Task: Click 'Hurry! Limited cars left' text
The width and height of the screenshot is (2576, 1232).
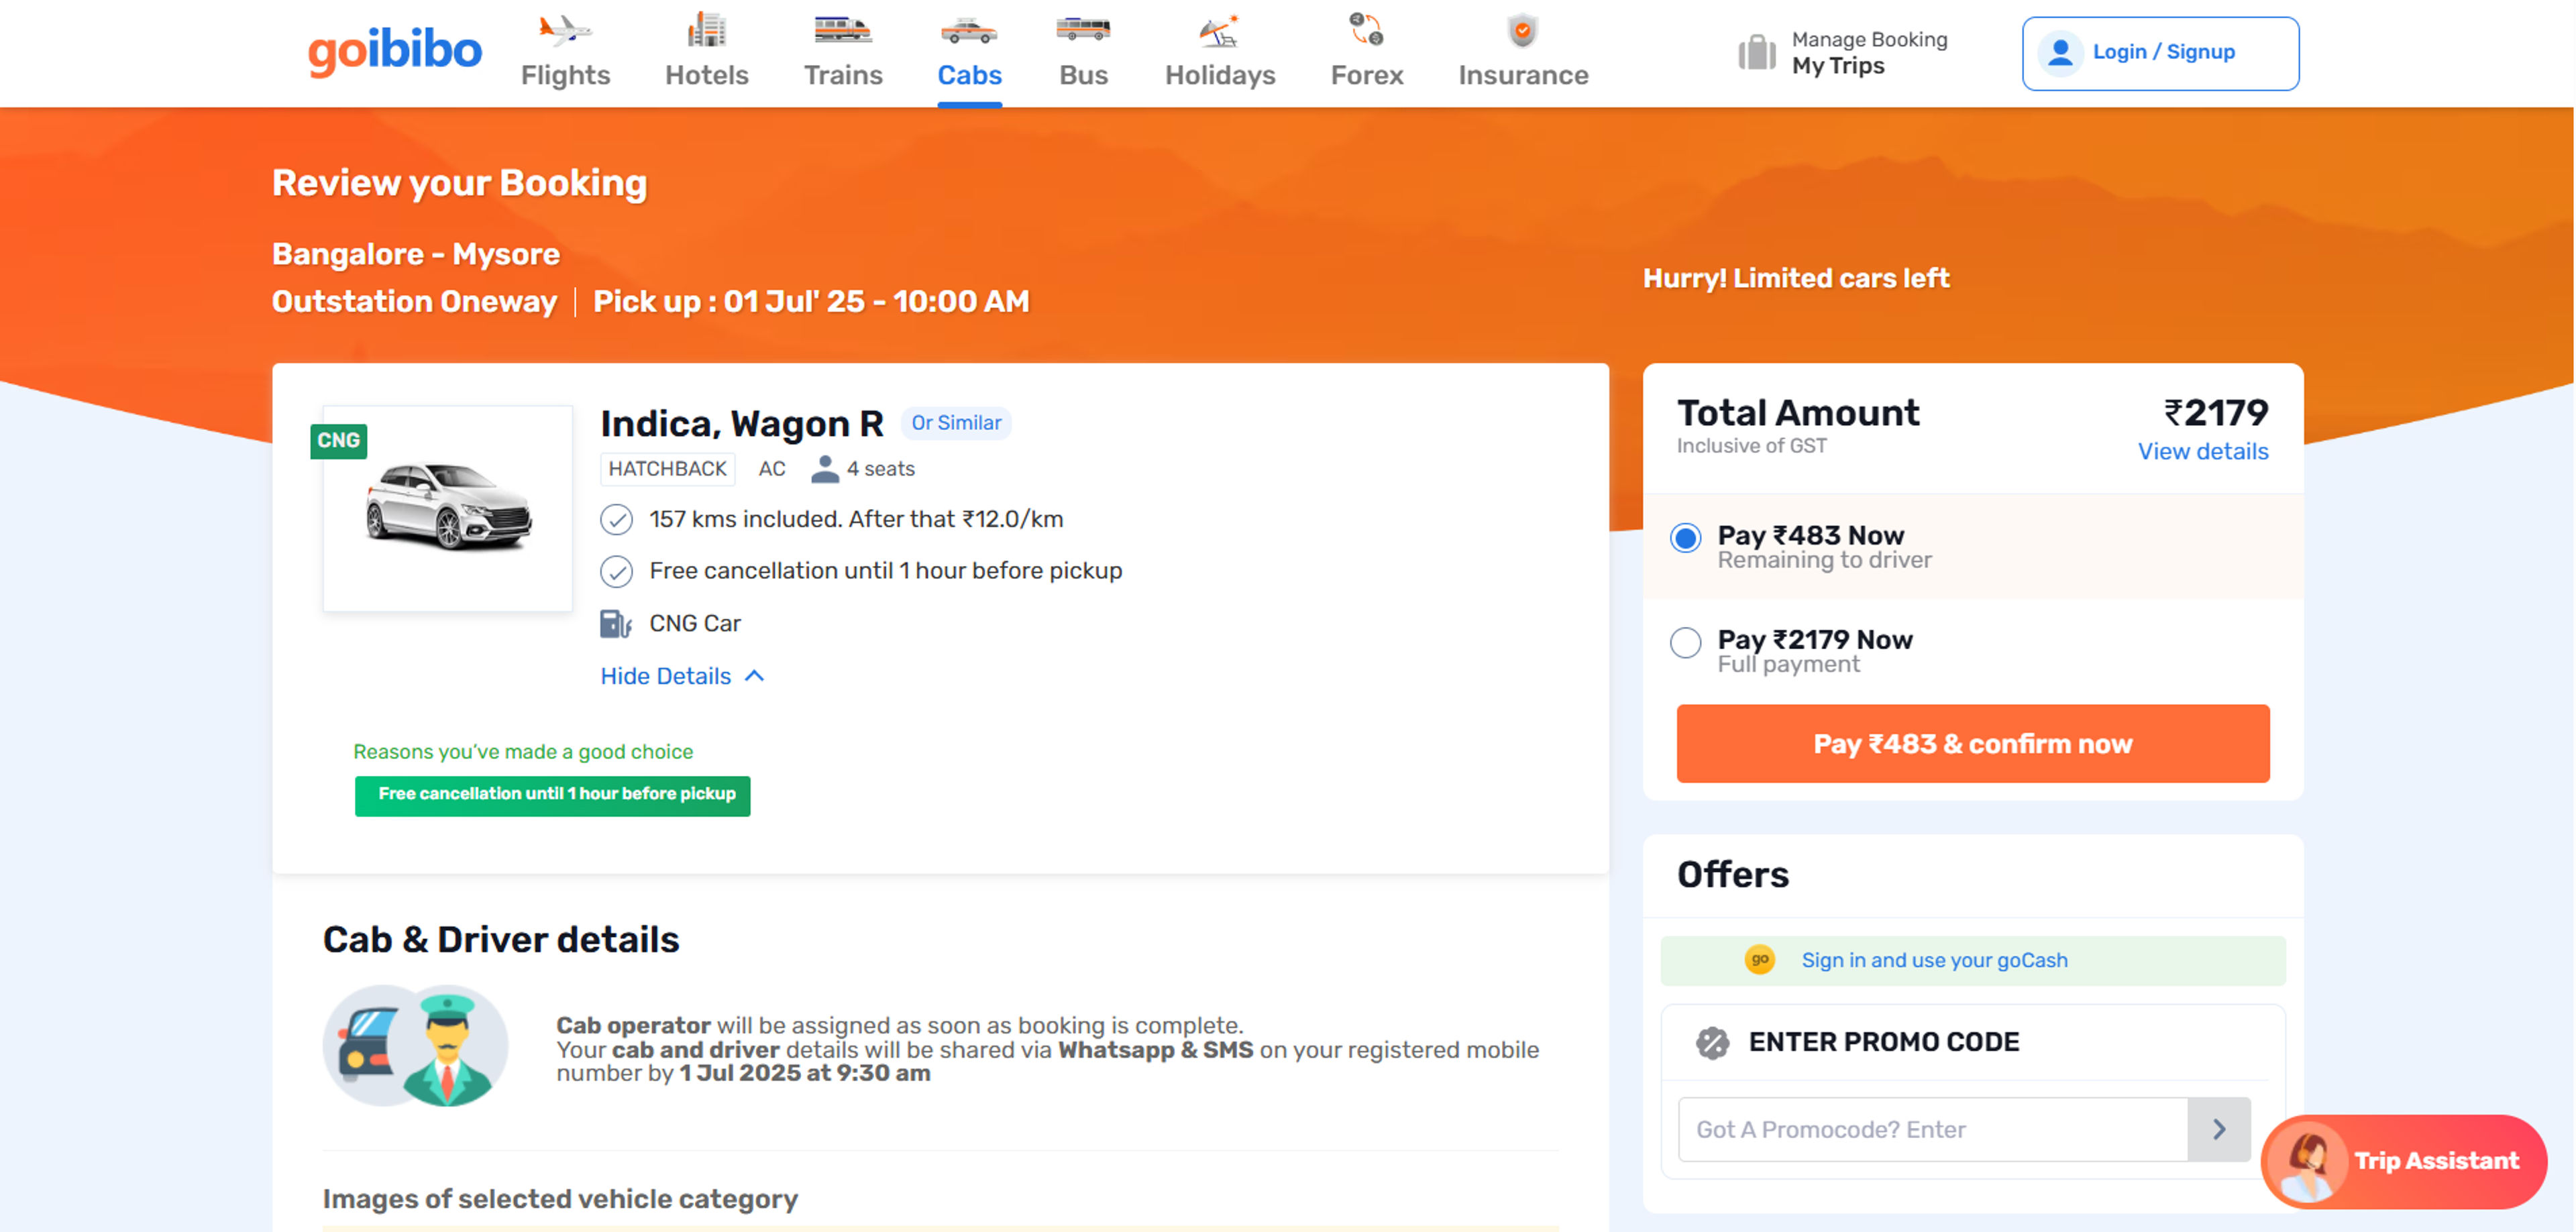Action: click(1795, 279)
